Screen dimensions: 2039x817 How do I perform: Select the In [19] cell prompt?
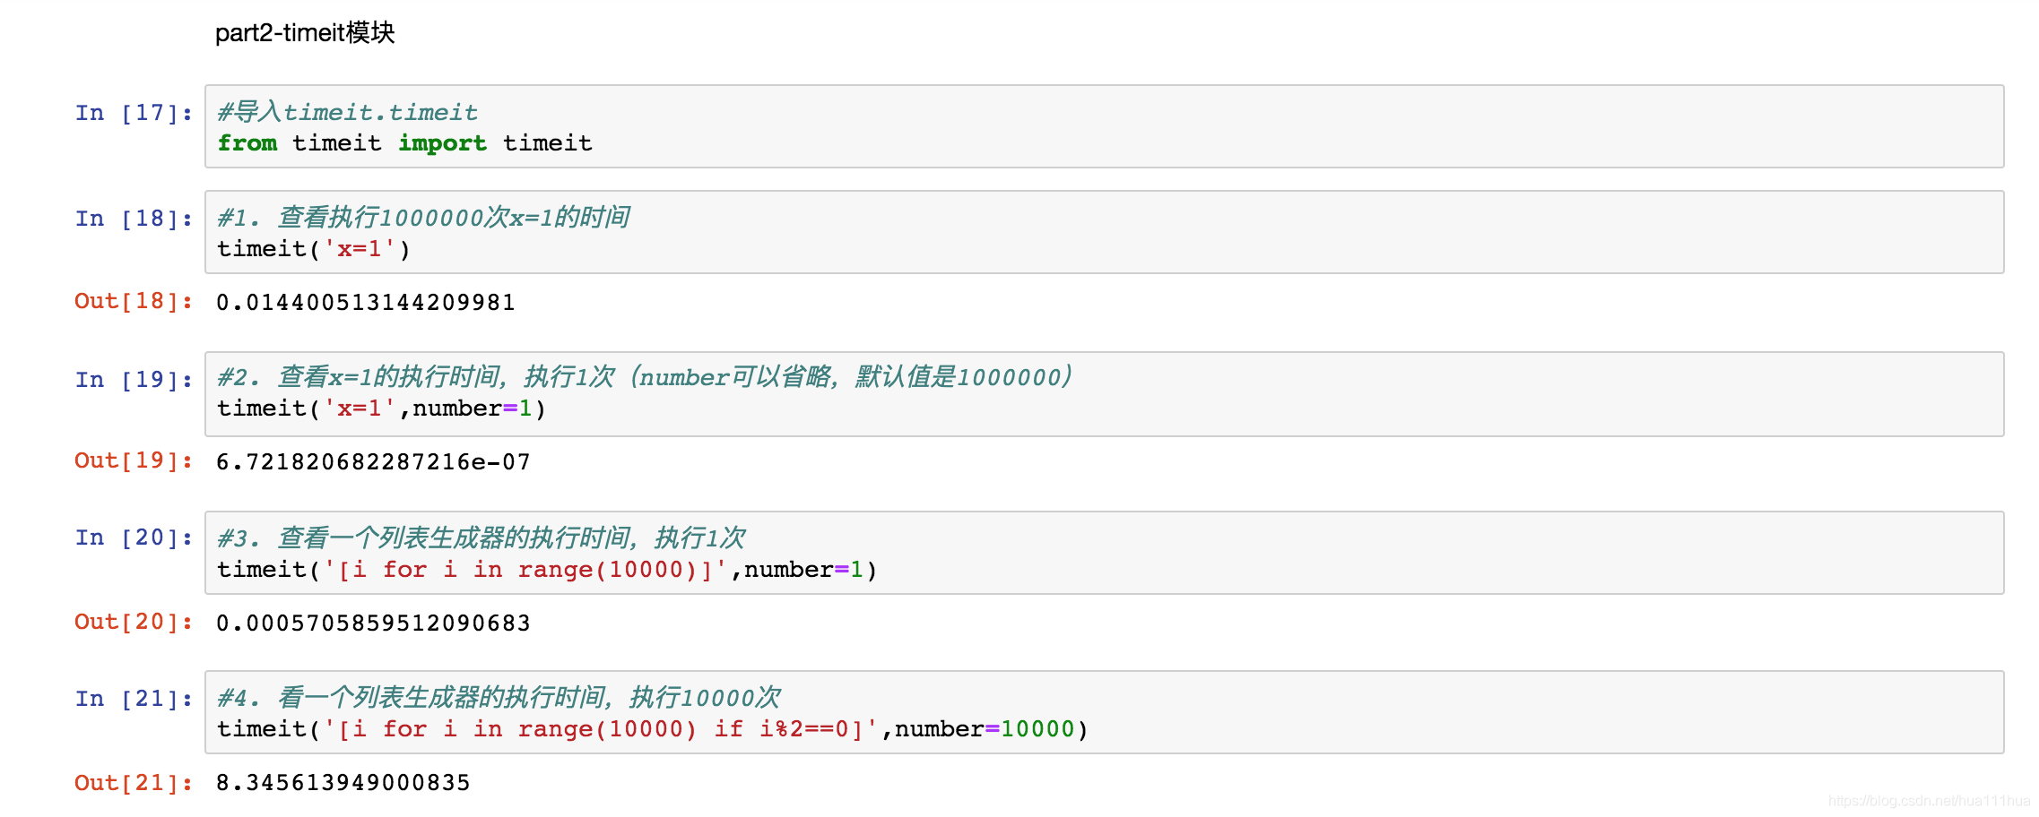[134, 380]
